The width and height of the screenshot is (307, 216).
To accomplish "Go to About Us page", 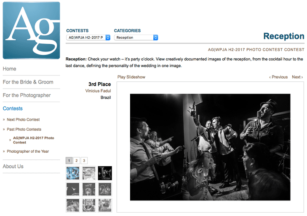I will coord(13,166).
